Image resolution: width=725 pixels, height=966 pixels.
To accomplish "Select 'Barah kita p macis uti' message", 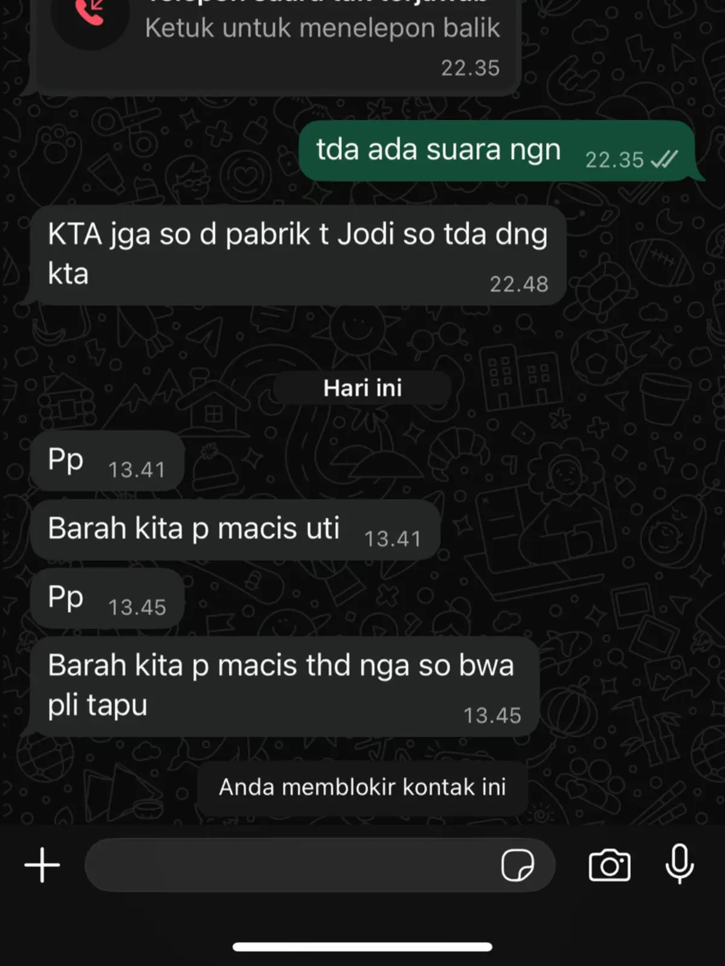I will (x=234, y=530).
